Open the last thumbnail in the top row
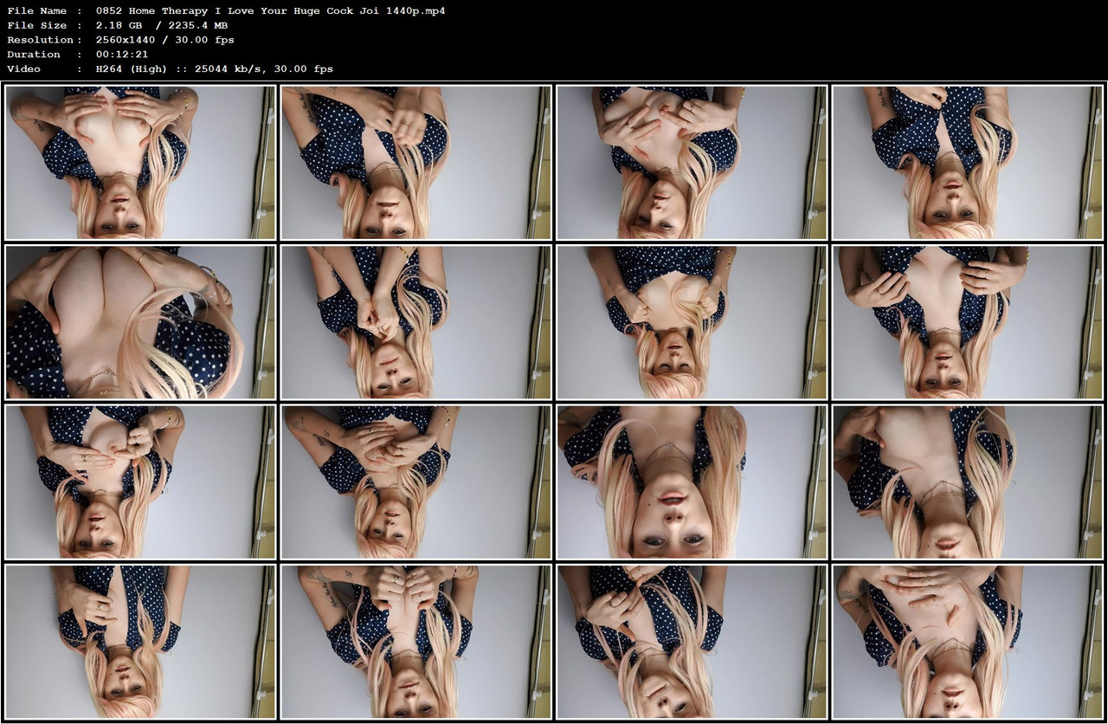The width and height of the screenshot is (1108, 724). (969, 162)
